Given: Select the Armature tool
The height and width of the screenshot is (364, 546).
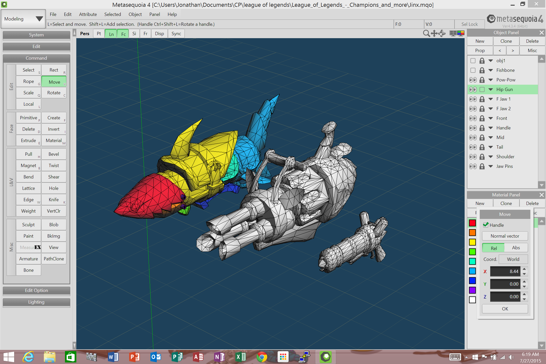Looking at the screenshot, I should [29, 259].
